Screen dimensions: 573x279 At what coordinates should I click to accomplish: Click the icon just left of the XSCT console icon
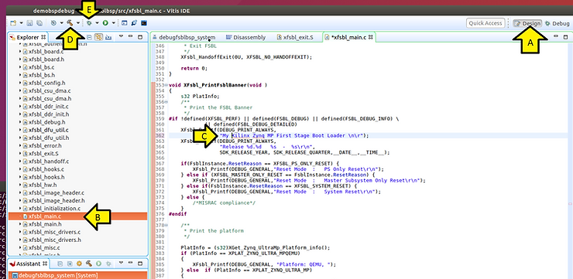tap(134, 23)
